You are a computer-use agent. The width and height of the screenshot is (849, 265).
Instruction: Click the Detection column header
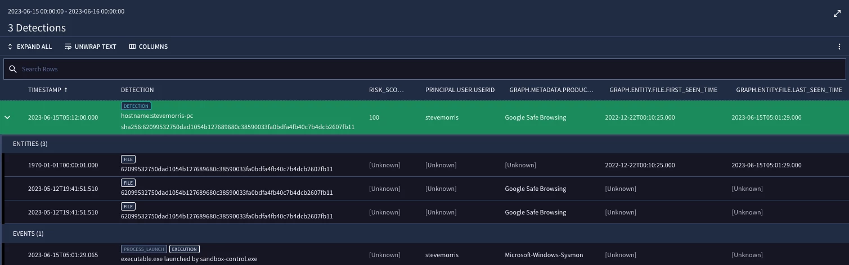[x=137, y=90]
